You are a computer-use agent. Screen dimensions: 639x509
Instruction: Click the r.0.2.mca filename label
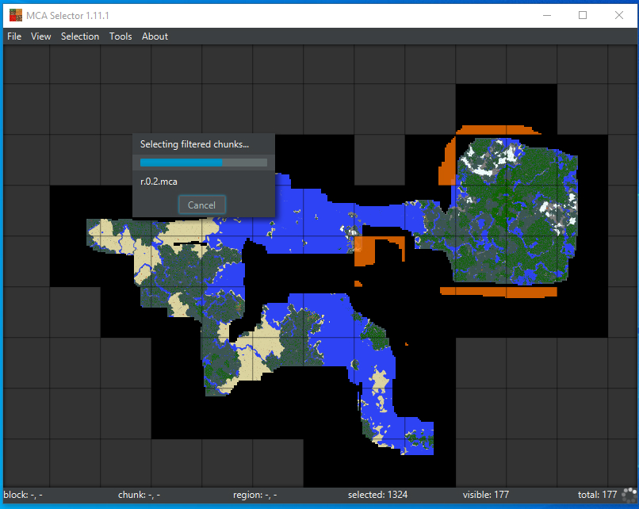click(x=159, y=181)
